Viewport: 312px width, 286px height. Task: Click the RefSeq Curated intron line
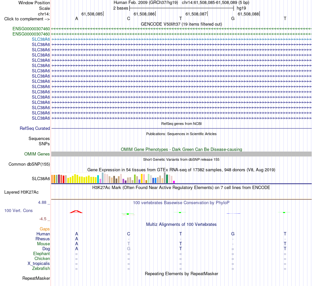click(x=181, y=129)
